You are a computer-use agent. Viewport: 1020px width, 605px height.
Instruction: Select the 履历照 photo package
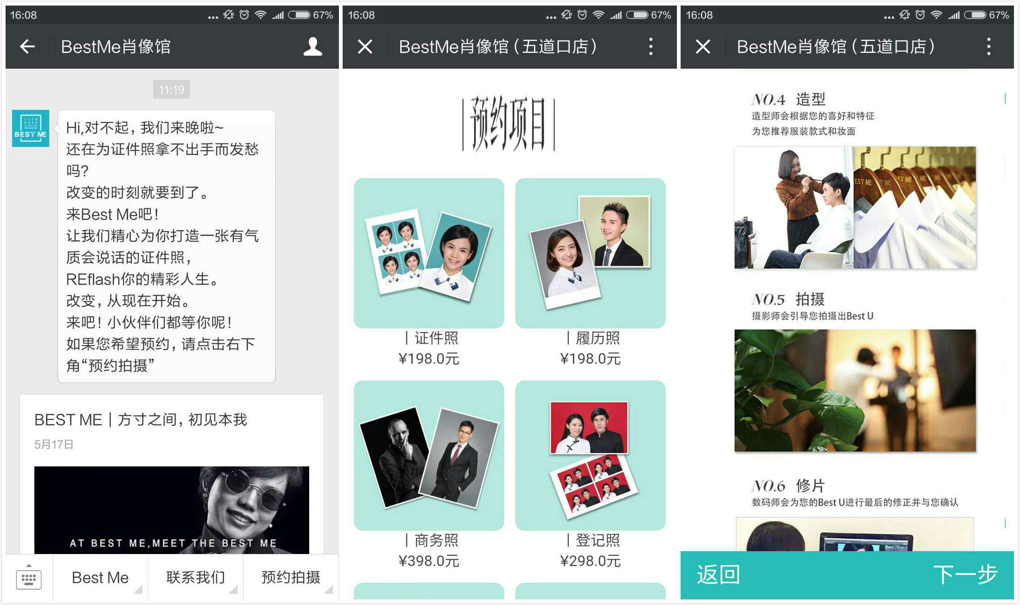pyautogui.click(x=590, y=253)
